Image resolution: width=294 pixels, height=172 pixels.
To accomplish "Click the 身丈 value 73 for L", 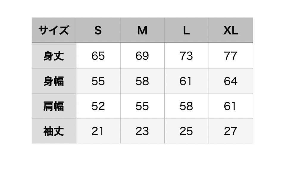I will tap(186, 56).
